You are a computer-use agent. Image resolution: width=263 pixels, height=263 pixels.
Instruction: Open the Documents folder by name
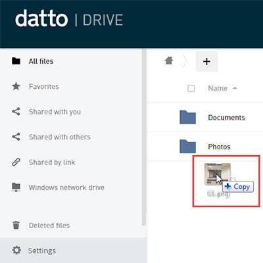(x=226, y=118)
